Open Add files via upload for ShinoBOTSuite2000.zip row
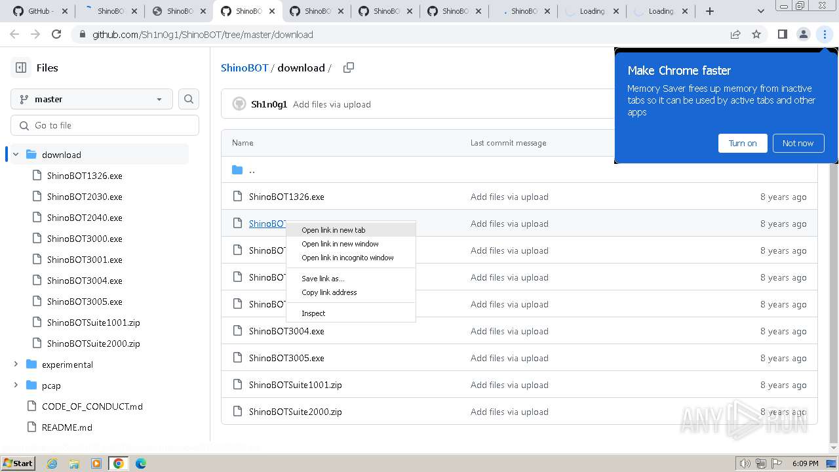839x472 pixels. click(509, 412)
